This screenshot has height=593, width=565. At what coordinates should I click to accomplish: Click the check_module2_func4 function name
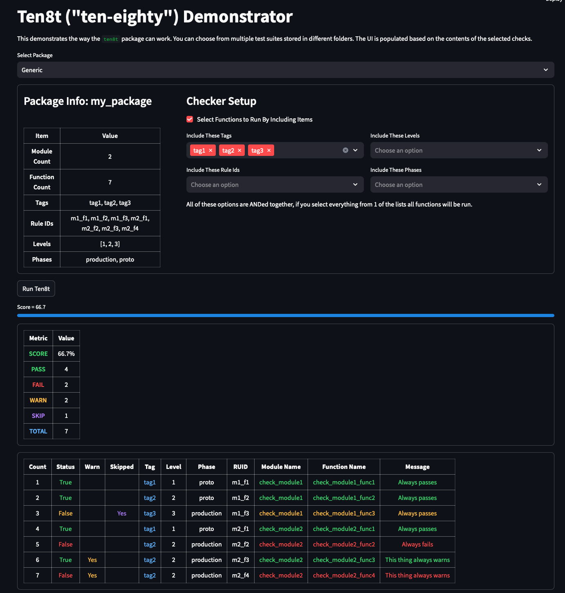click(344, 575)
